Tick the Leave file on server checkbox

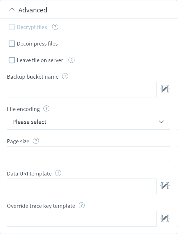(12, 60)
